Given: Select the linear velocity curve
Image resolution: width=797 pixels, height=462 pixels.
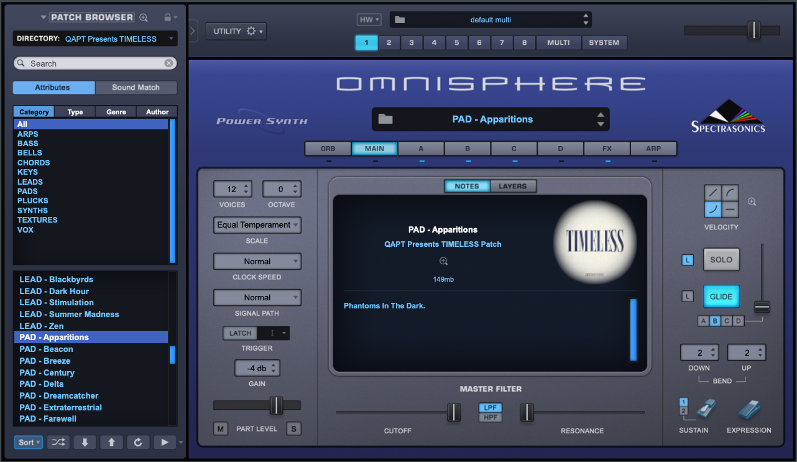Looking at the screenshot, I should pyautogui.click(x=713, y=193).
